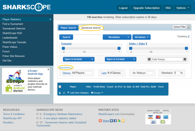This screenshot has height=131, width=195.
Task: Switch to Advanced Search tab
Action: pos(91,28)
